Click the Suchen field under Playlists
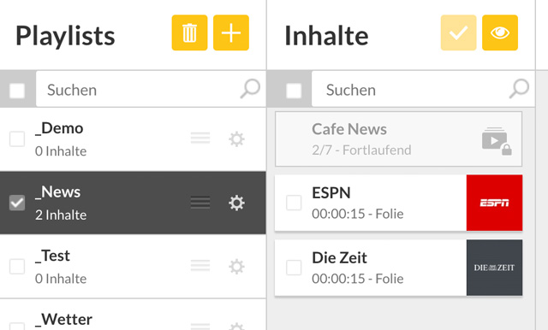The width and height of the screenshot is (548, 330). point(151,89)
